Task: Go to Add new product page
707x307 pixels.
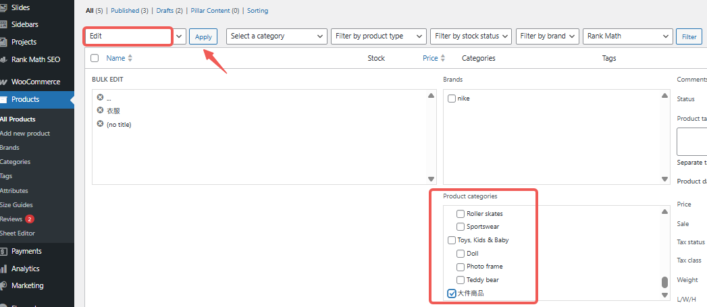Action: (x=25, y=134)
